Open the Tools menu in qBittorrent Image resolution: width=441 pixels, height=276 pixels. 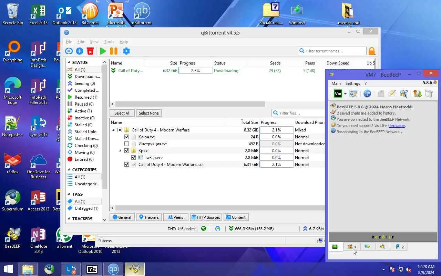(x=109, y=42)
